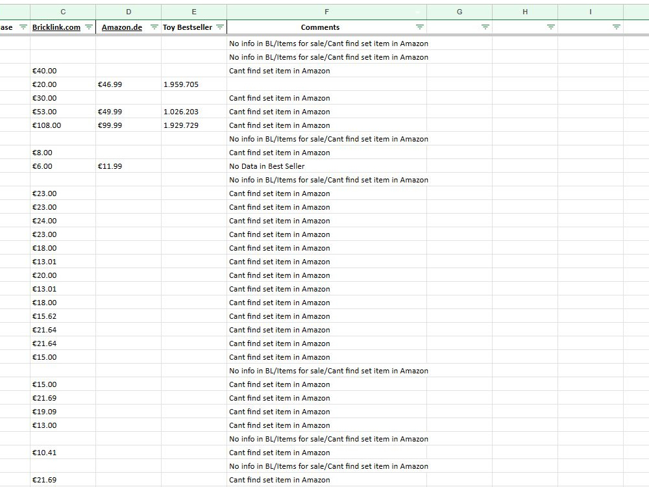Select comment in the €108.00 row
Image resolution: width=649 pixels, height=487 pixels.
coord(326,125)
